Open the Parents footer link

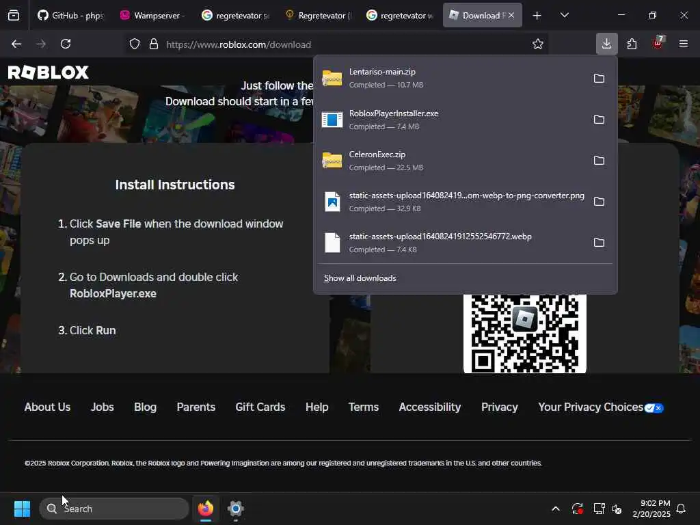tap(196, 407)
